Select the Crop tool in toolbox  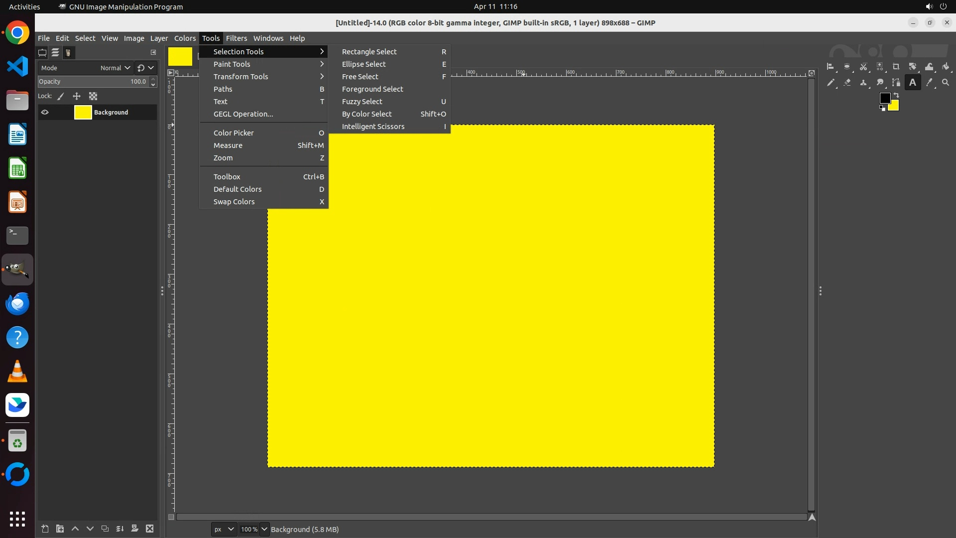coord(896,67)
